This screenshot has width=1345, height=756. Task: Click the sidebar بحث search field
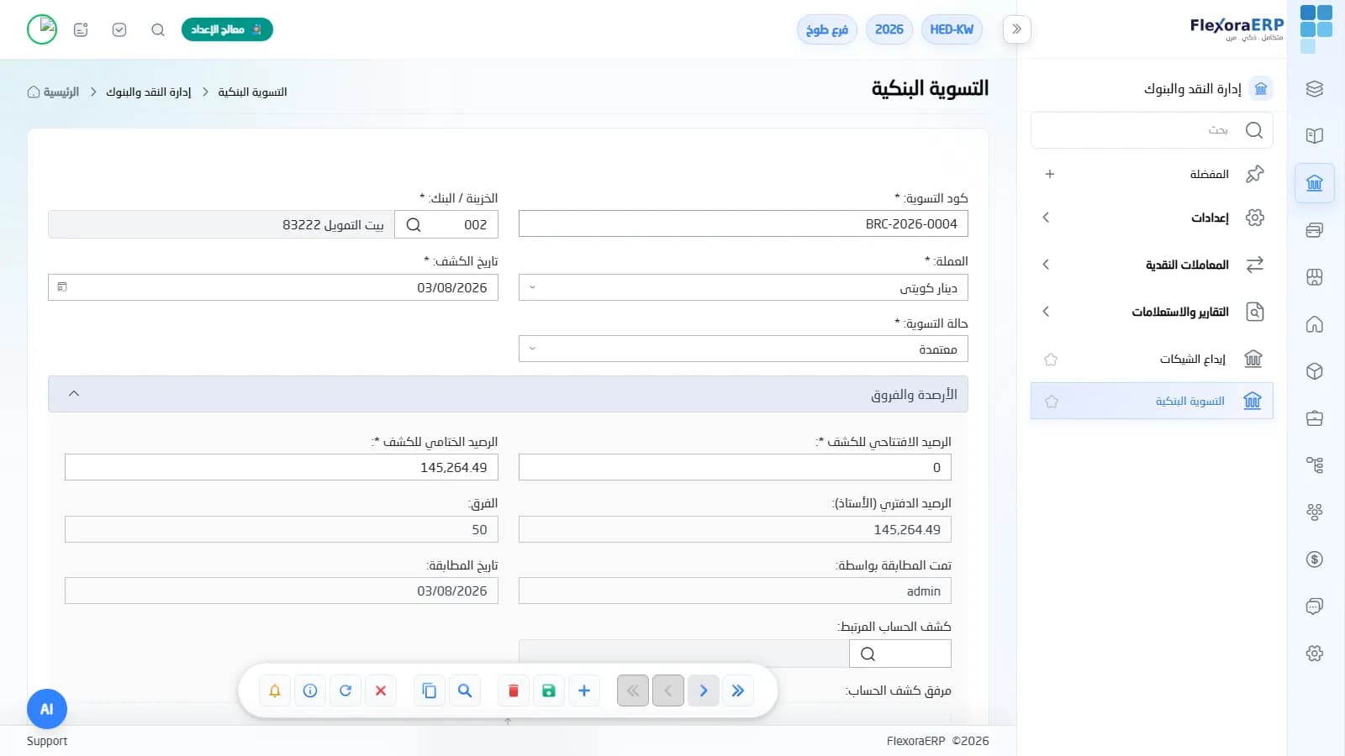pyautogui.click(x=1152, y=130)
